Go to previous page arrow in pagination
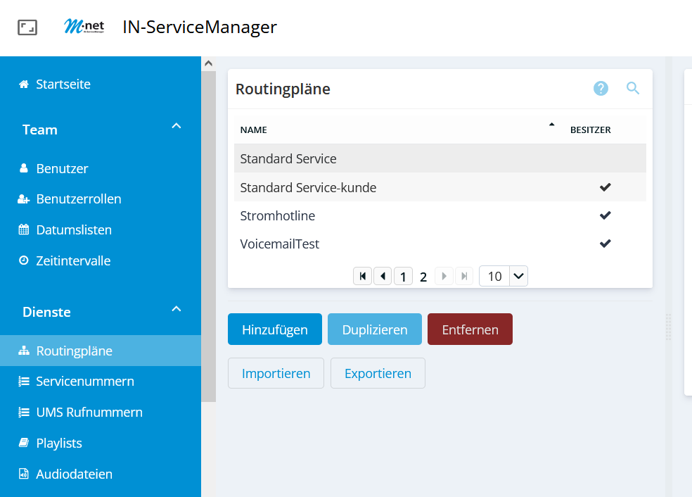 pos(383,276)
